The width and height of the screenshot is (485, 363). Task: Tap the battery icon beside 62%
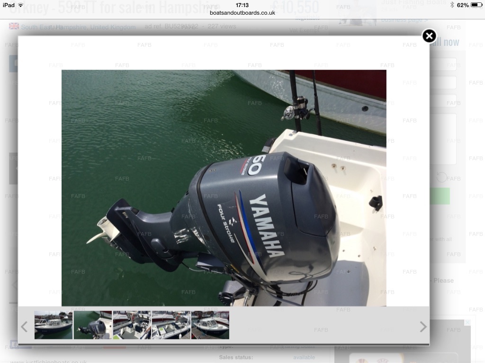(476, 5)
